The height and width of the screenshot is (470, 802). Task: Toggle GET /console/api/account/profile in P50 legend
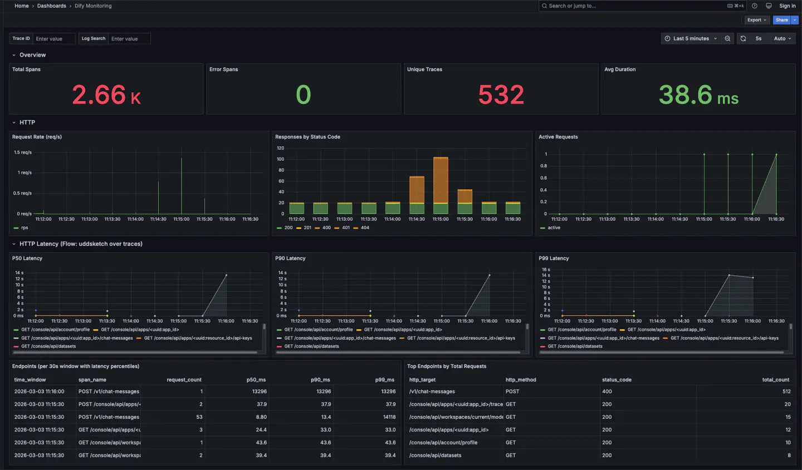point(56,330)
